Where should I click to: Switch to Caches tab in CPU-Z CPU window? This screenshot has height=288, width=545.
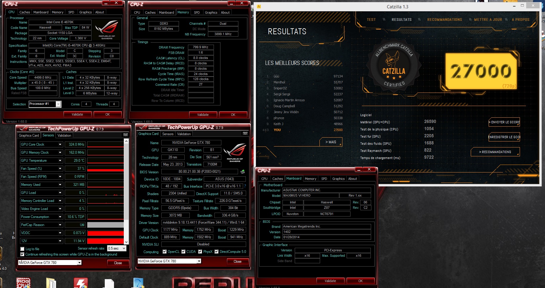point(24,12)
